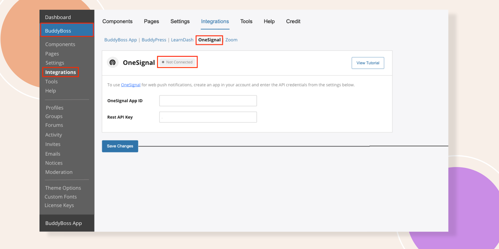The image size is (499, 249).
Task: Open Custom Fonts in the sidebar
Action: pos(61,197)
